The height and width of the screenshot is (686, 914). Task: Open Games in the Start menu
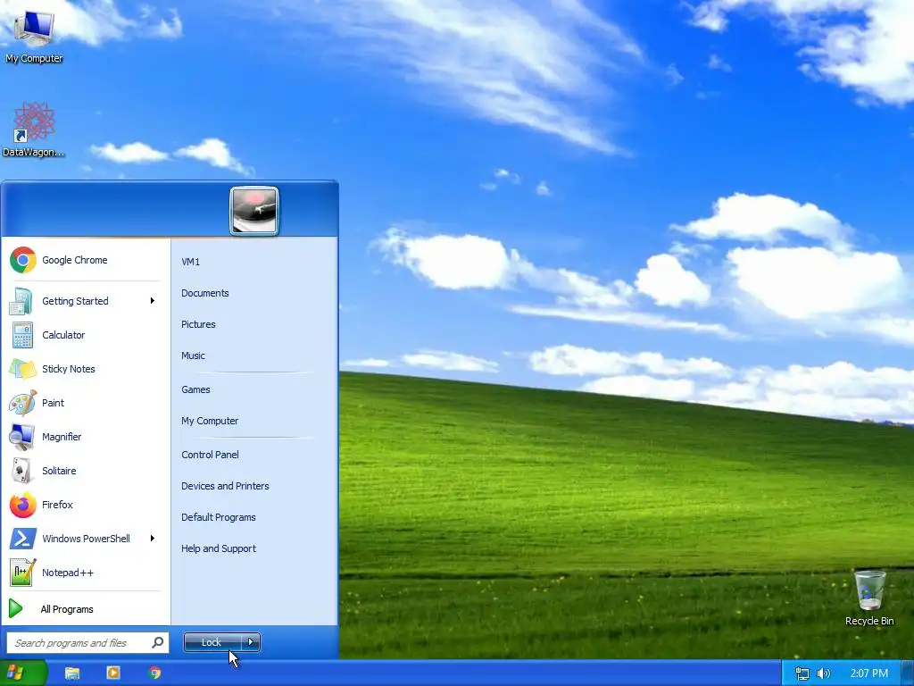coord(195,389)
